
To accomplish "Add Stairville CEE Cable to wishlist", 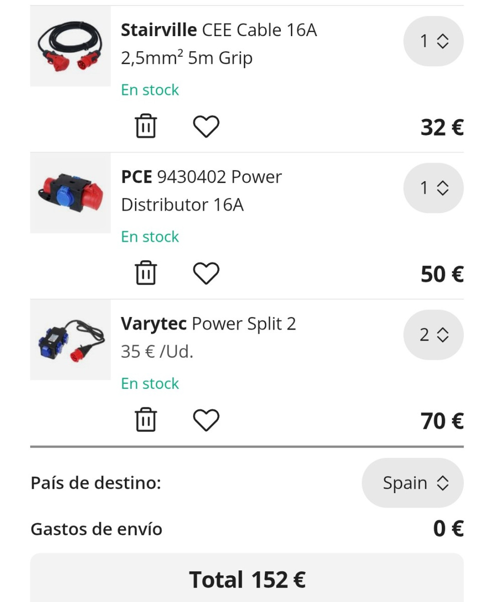I will 206,126.
